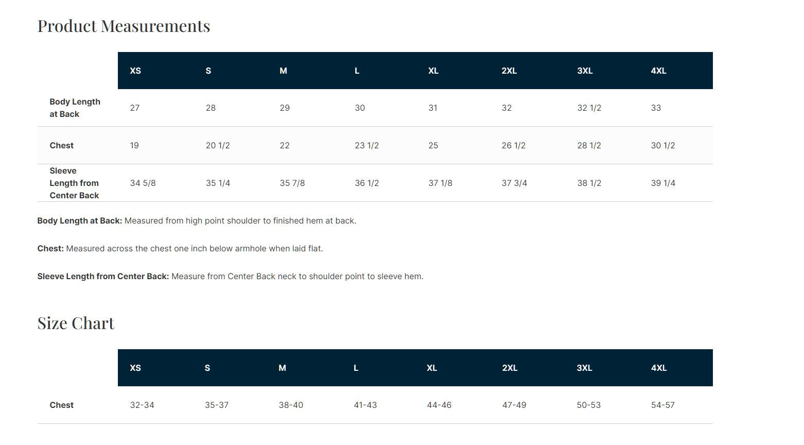
Task: Click the Sleeve Length from Center Back row label
Action: tap(74, 183)
